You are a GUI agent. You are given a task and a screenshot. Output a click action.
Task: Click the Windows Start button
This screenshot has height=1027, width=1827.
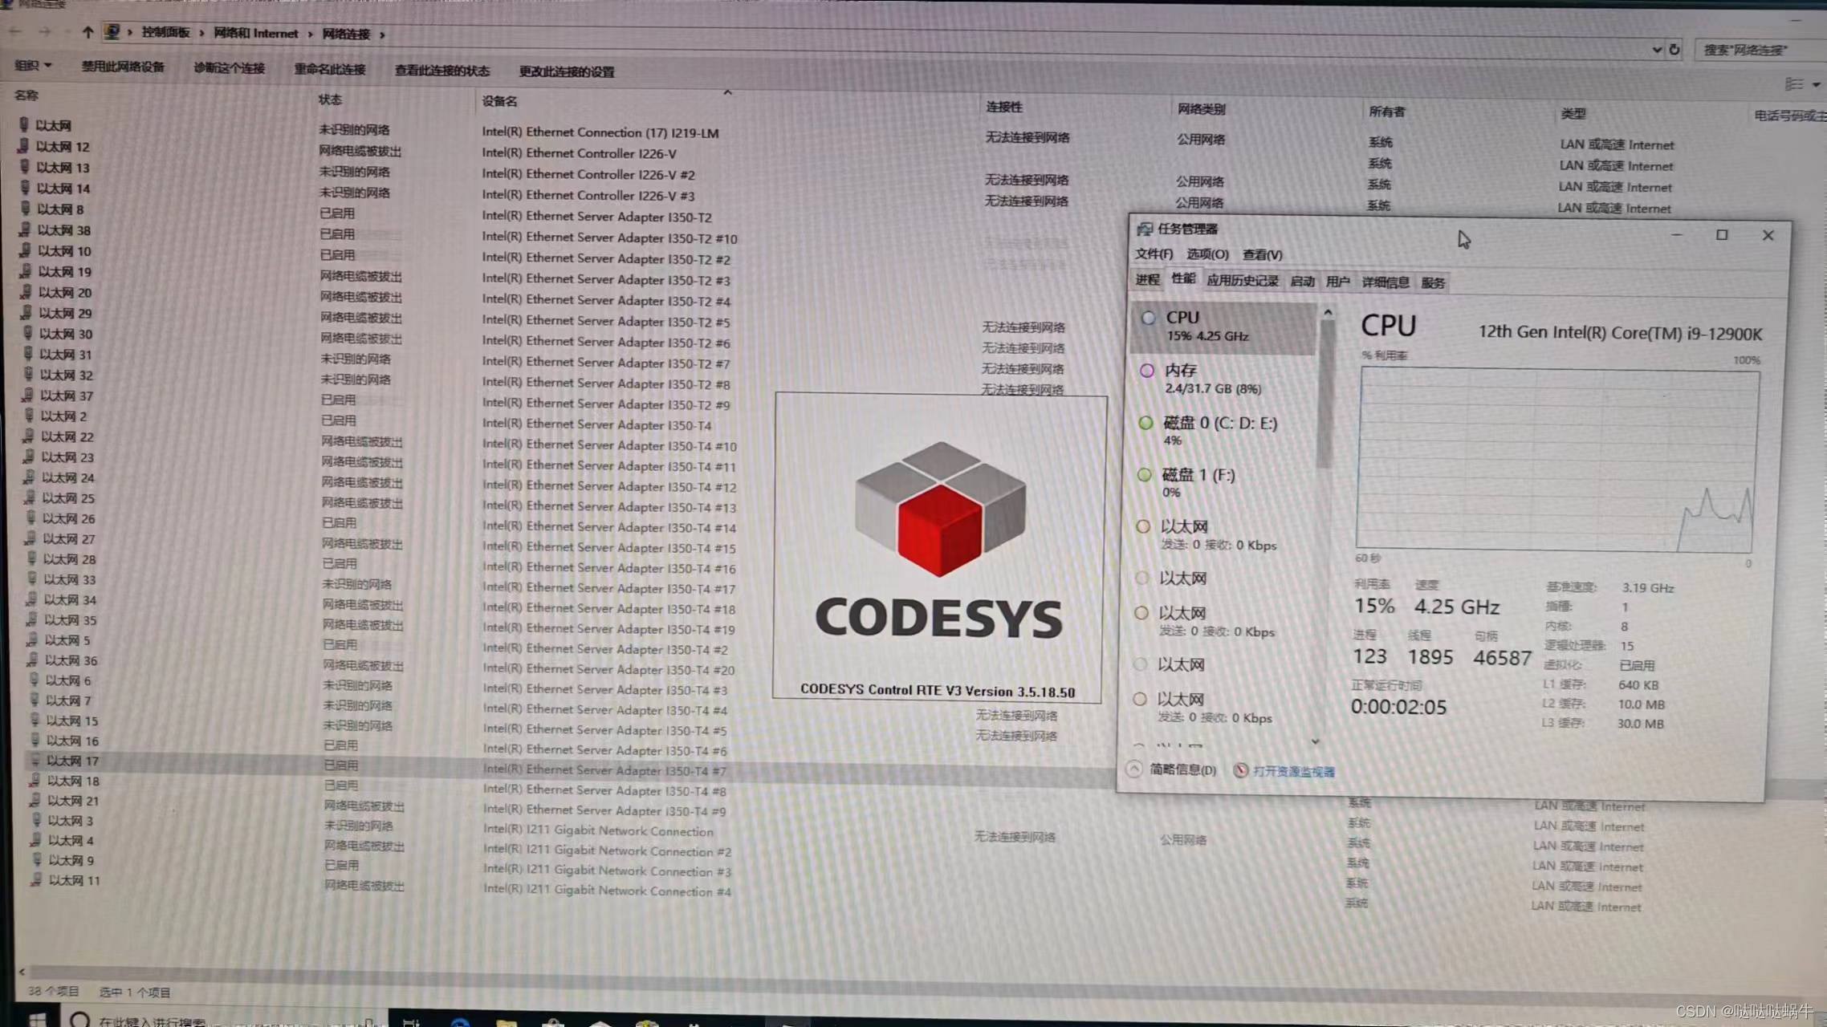36,1021
